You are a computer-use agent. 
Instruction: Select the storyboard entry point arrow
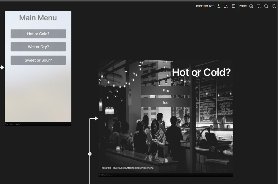[x=2, y=67]
